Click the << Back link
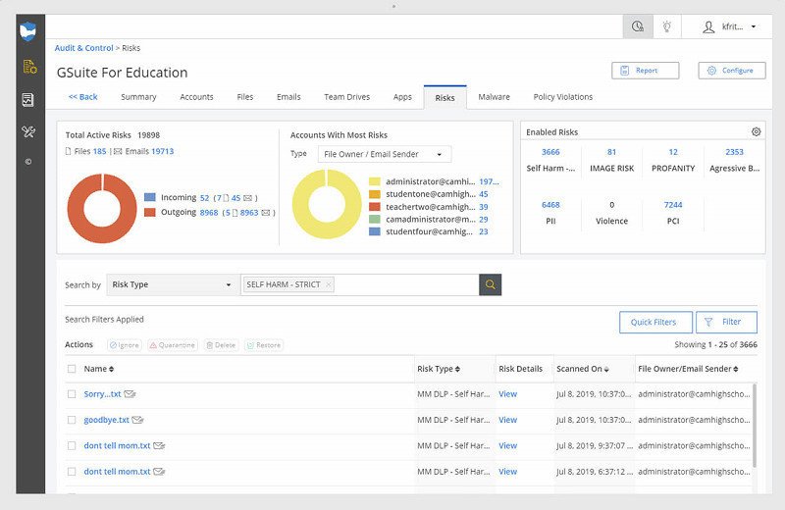This screenshot has height=510, width=785. [83, 97]
